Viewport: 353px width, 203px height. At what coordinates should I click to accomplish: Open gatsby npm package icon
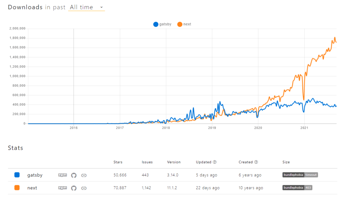coord(63,175)
